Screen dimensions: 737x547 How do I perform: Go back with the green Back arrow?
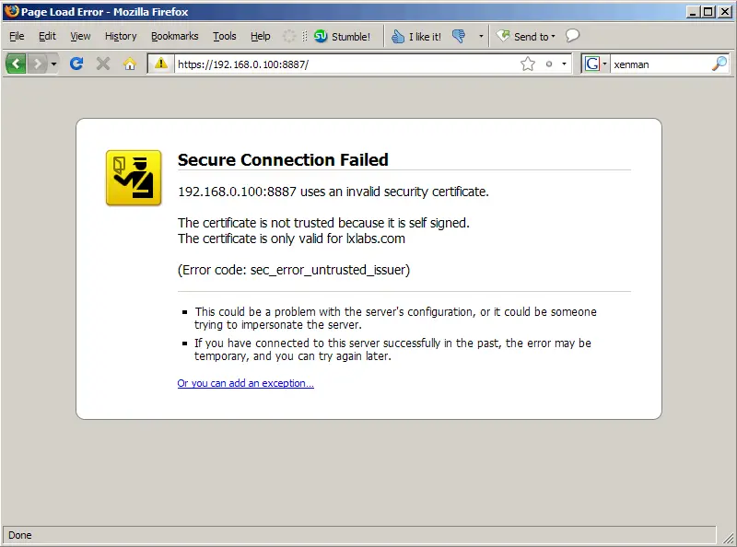pyautogui.click(x=16, y=64)
